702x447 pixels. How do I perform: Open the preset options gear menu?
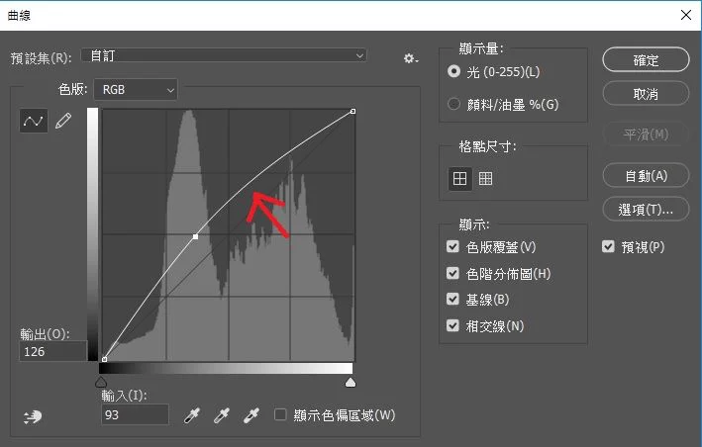[410, 59]
